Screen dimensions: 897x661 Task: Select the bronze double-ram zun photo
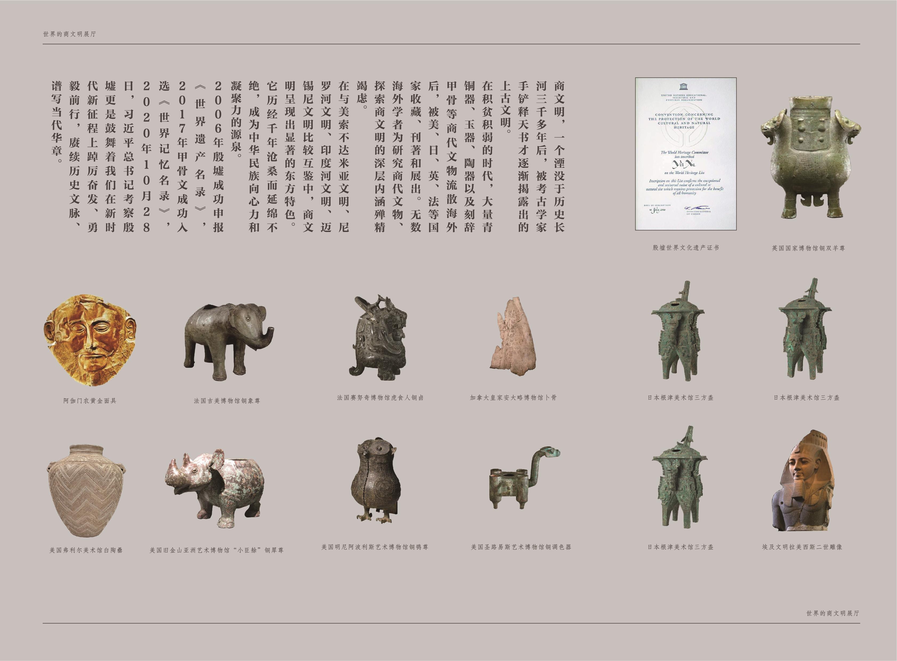pyautogui.click(x=810, y=157)
